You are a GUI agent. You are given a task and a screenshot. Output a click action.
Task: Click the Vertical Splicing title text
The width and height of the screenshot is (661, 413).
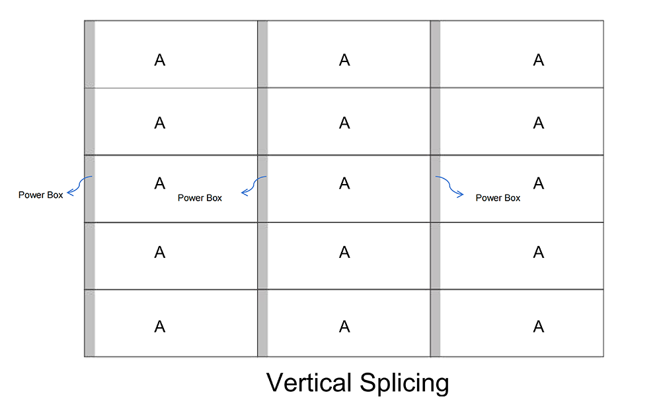click(358, 383)
